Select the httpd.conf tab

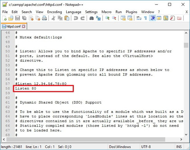click(13, 26)
